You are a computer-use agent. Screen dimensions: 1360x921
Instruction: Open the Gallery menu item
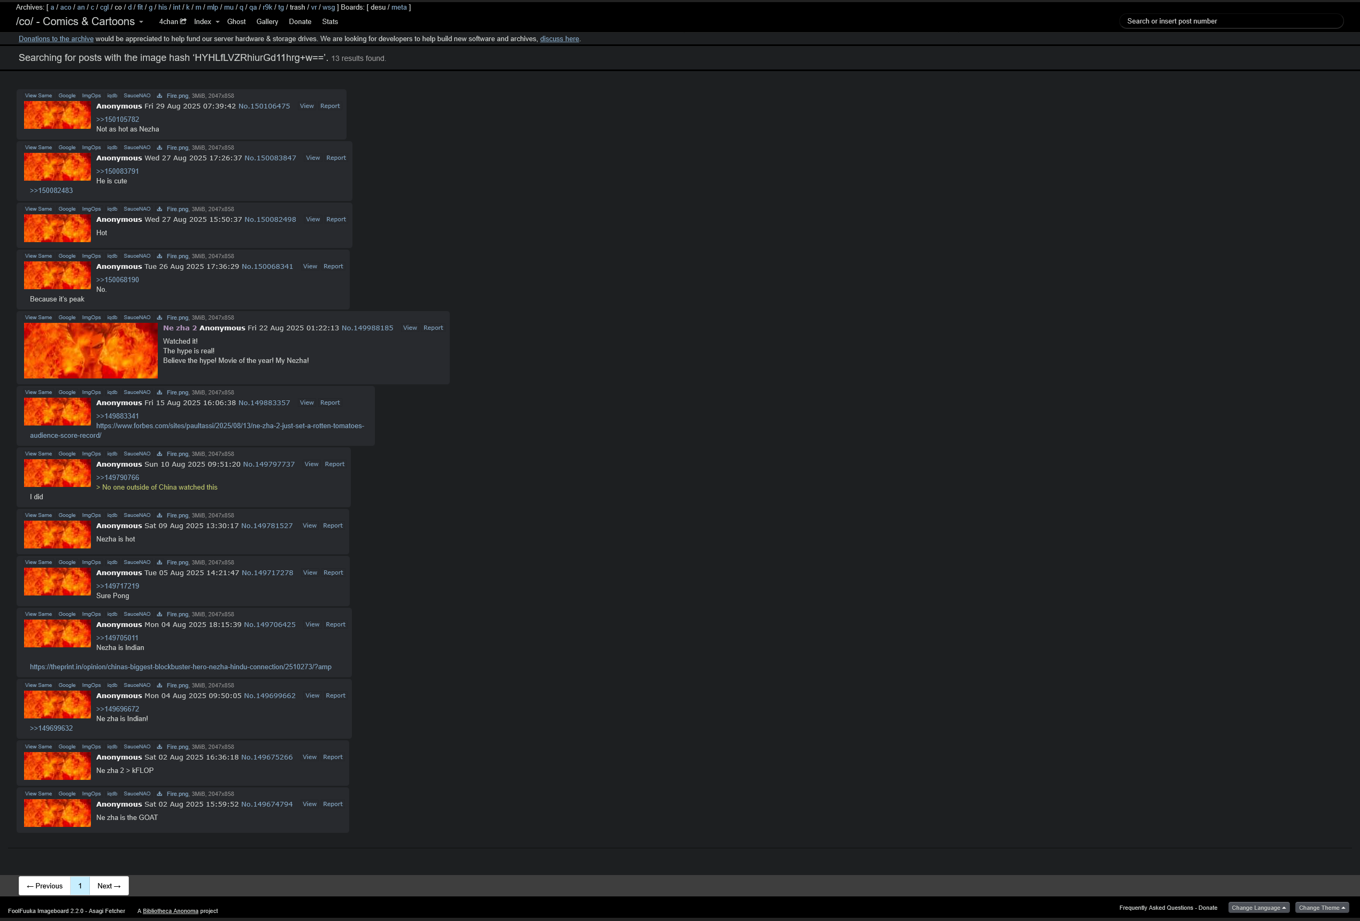click(x=267, y=21)
